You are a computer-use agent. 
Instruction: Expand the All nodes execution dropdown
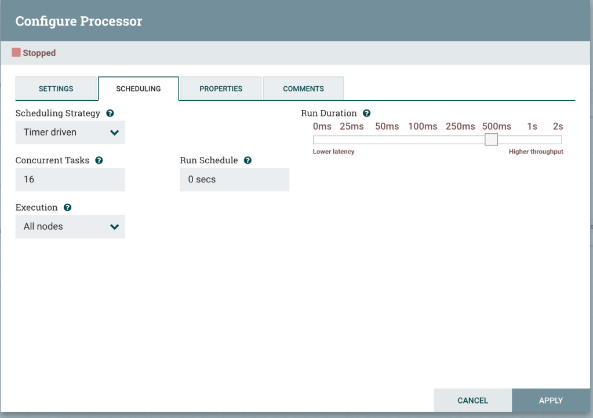[70, 226]
